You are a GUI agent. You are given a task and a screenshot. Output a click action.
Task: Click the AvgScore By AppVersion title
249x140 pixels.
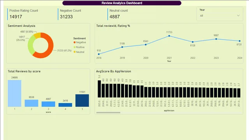pos(114,71)
